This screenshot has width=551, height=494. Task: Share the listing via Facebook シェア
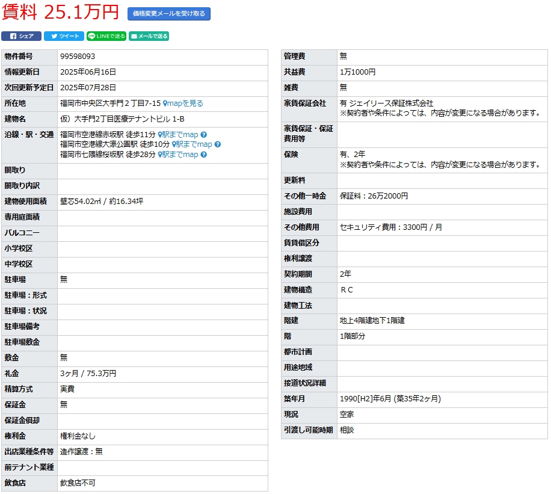coord(21,36)
